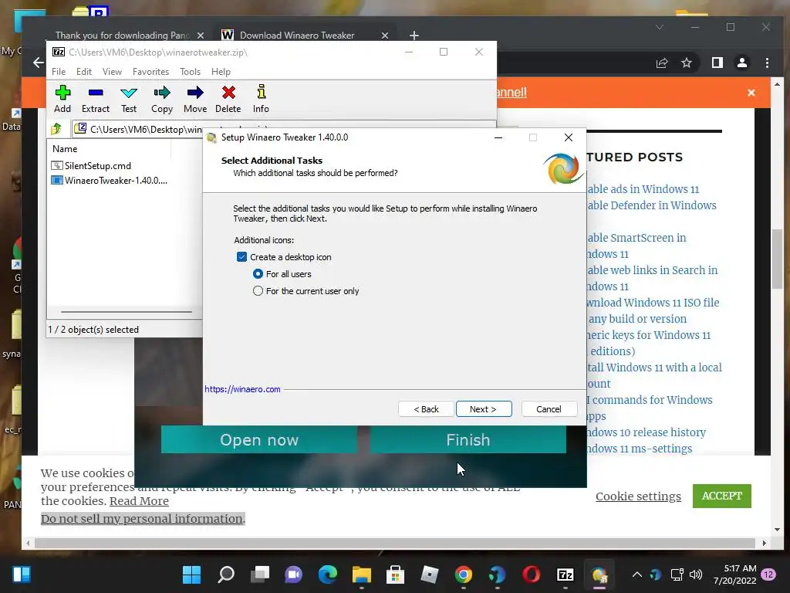
Task: Click the Open now button
Action: 259,439
